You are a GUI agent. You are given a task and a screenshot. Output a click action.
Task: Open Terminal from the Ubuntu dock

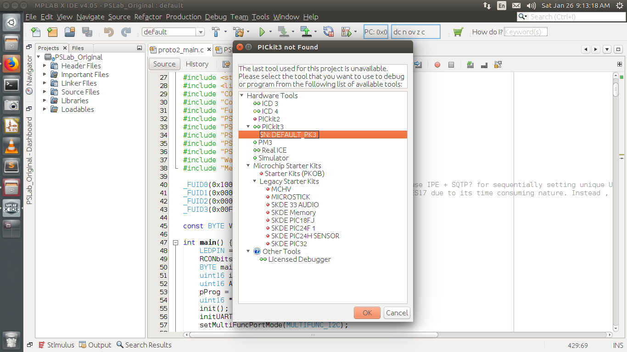click(x=11, y=84)
